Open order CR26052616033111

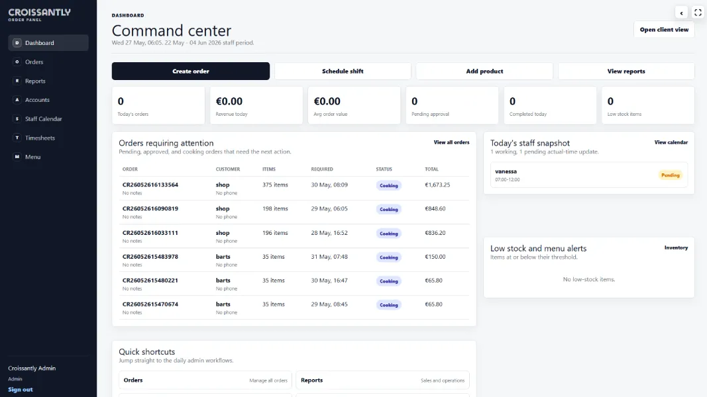click(150, 233)
